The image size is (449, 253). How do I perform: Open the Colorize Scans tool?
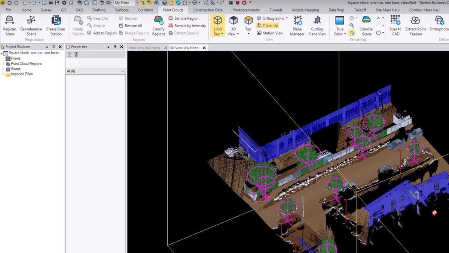tap(366, 25)
